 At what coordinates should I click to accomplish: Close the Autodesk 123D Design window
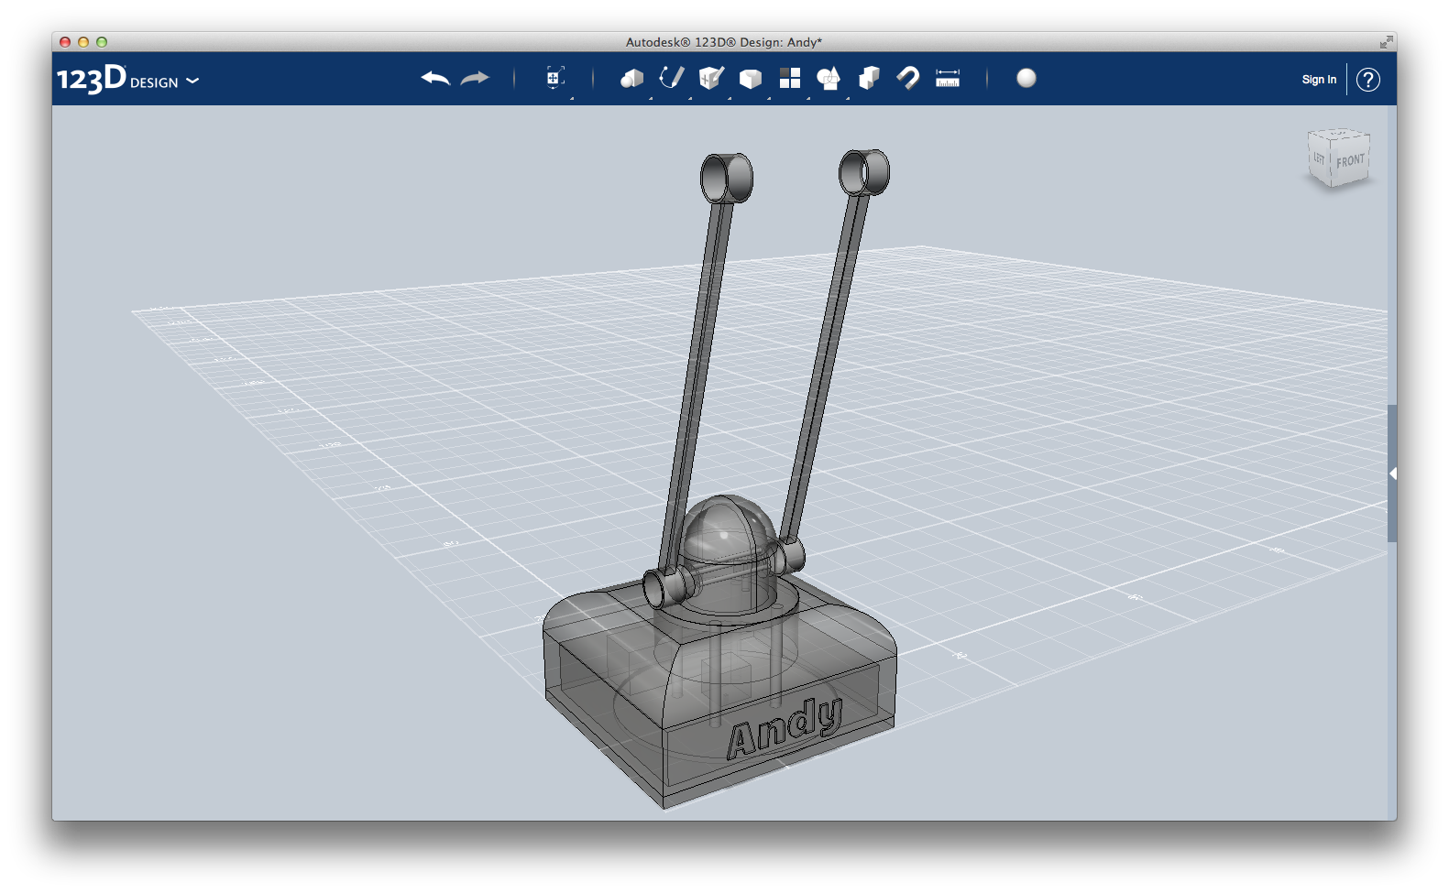pyautogui.click(x=65, y=42)
